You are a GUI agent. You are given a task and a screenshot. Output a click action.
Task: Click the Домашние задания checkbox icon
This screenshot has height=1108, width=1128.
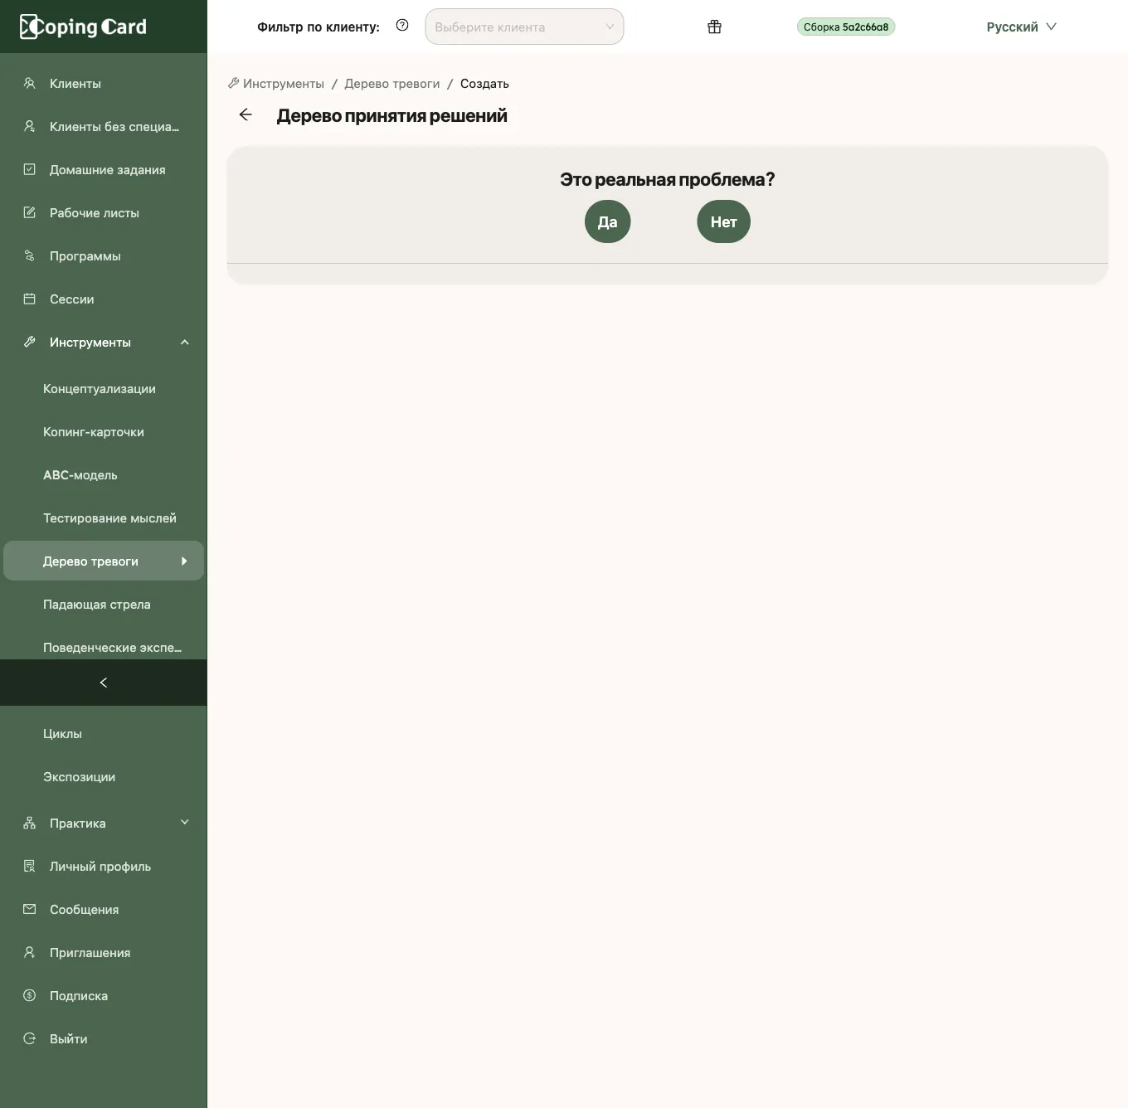click(x=30, y=169)
